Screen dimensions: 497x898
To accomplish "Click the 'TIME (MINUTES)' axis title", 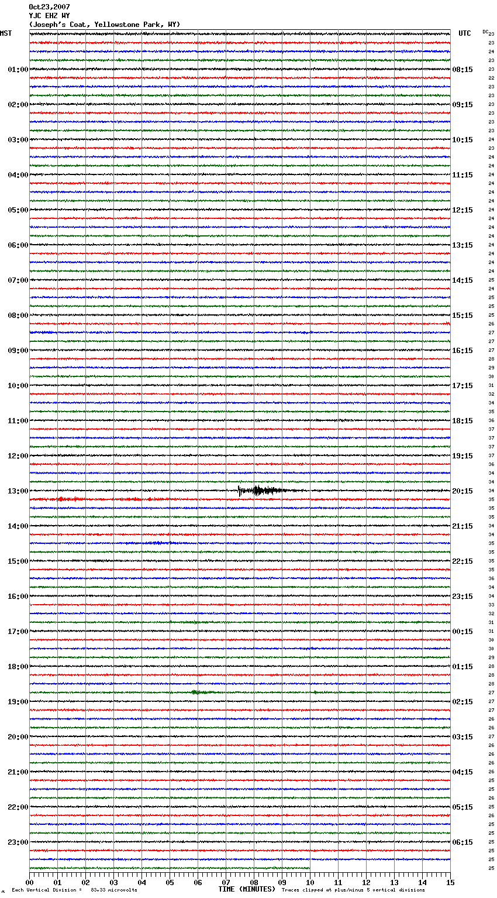I will (x=247, y=889).
